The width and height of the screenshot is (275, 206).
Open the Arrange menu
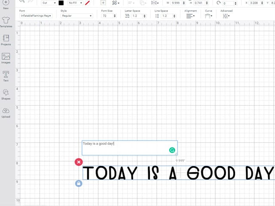tap(143, 3)
